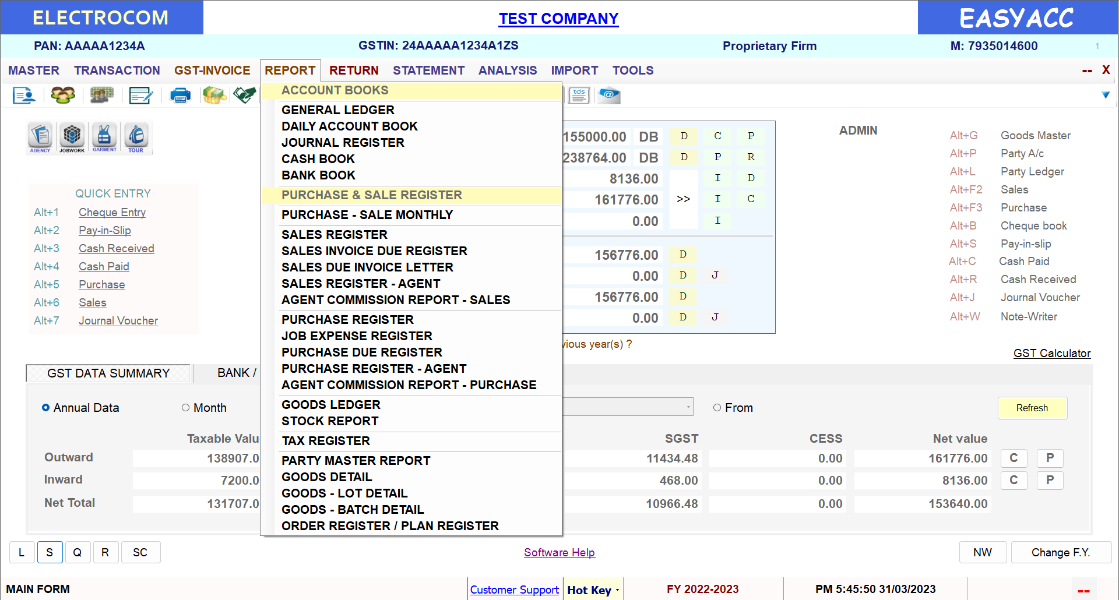Image resolution: width=1119 pixels, height=600 pixels.
Task: Select the Month radio option
Action: coord(186,408)
